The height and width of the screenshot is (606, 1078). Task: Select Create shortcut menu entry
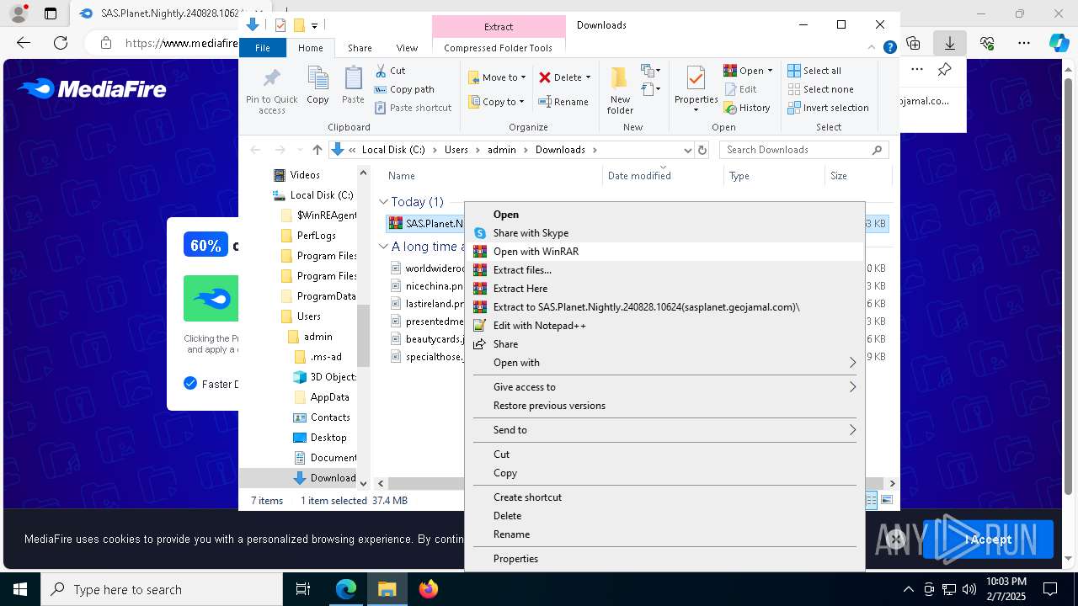coord(664,497)
